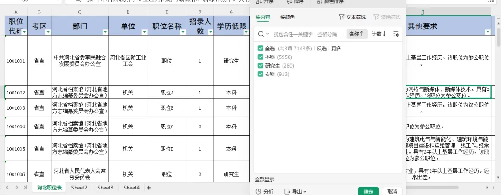Sort by 名称 ascending

click(x=357, y=34)
